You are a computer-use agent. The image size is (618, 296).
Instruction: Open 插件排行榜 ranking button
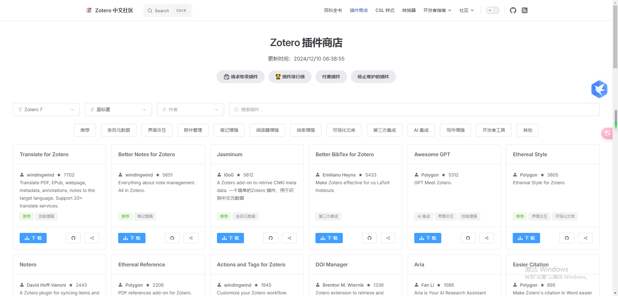coord(290,77)
